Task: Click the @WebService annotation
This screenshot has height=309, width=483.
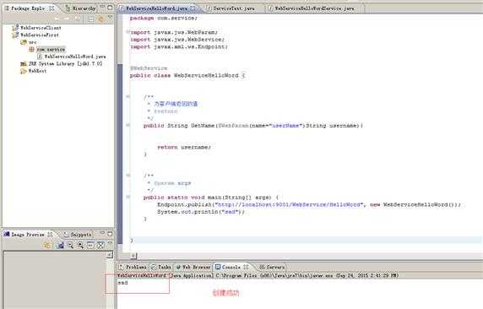Action: pos(149,68)
